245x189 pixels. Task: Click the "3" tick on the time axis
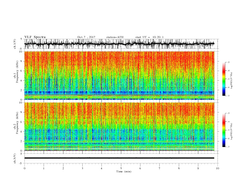point(82,168)
